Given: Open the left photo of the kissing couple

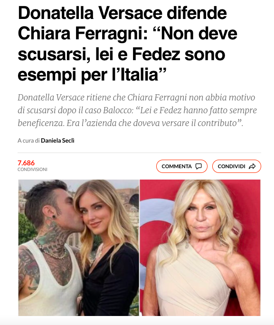Looking at the screenshot, I should [78, 248].
